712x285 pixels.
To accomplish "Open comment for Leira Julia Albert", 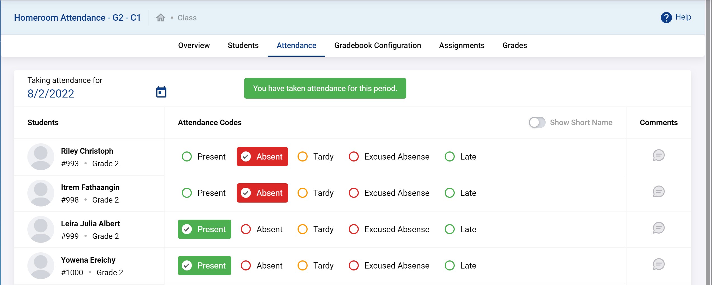I will pyautogui.click(x=658, y=228).
